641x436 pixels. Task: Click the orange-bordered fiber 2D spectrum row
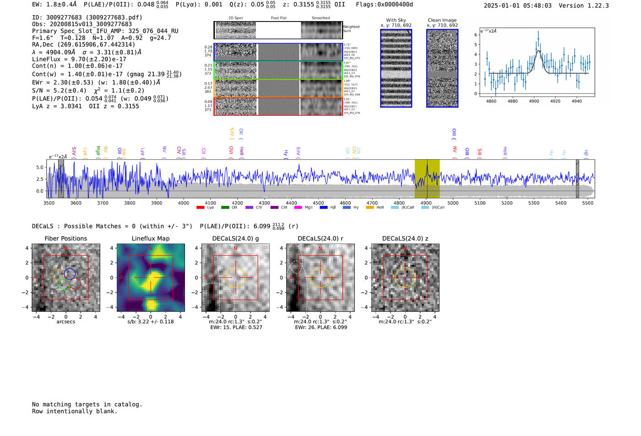[x=278, y=88]
